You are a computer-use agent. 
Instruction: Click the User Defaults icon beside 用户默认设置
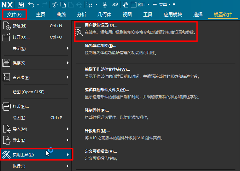pyautogui.click(x=80, y=31)
